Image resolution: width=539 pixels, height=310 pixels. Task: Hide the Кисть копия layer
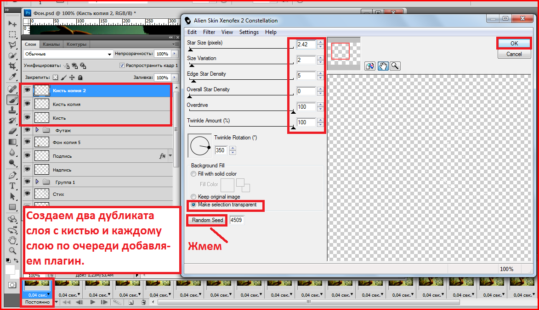tap(27, 104)
